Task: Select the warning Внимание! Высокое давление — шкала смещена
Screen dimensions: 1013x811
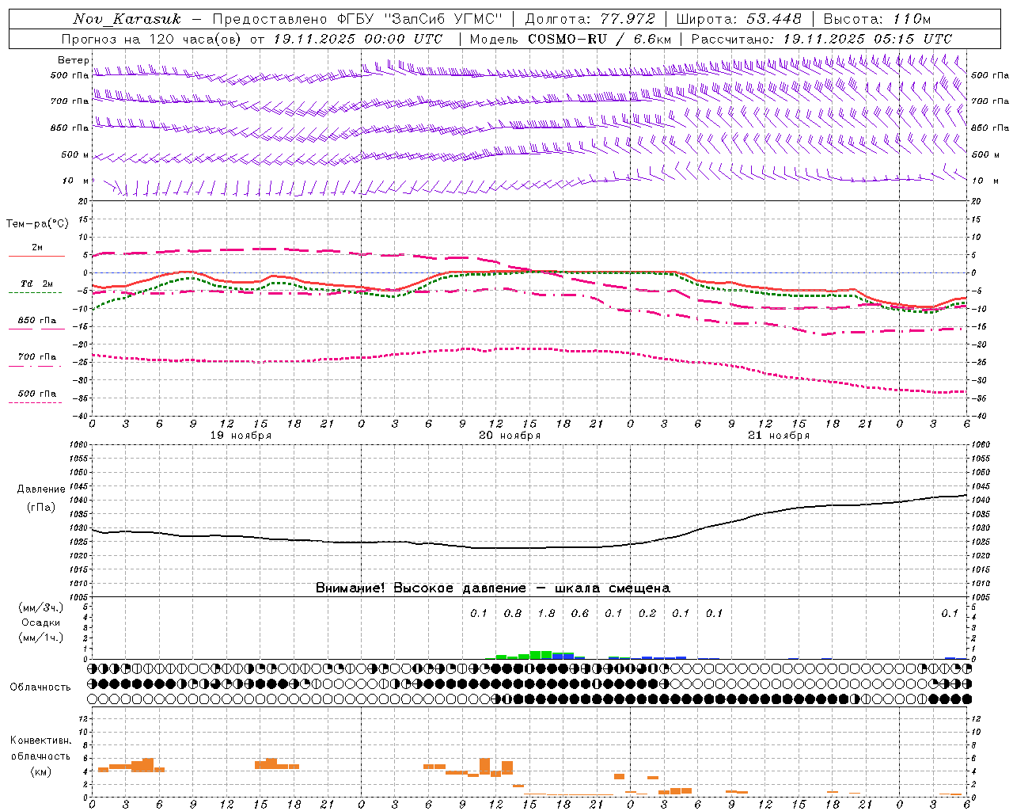Action: pos(493,588)
